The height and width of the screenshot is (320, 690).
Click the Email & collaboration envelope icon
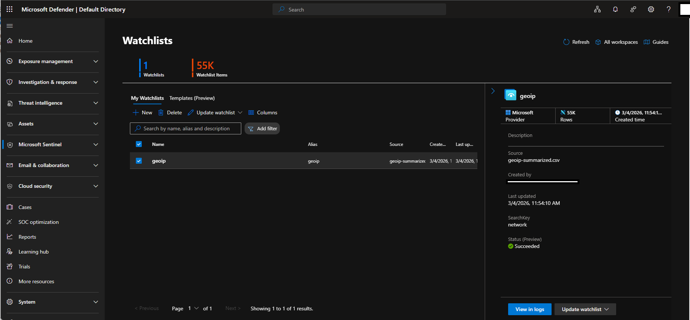coord(10,165)
